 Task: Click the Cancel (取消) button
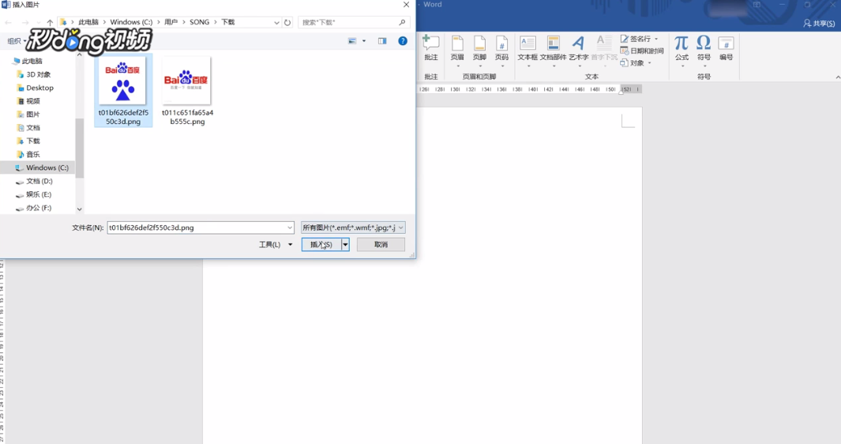[381, 244]
